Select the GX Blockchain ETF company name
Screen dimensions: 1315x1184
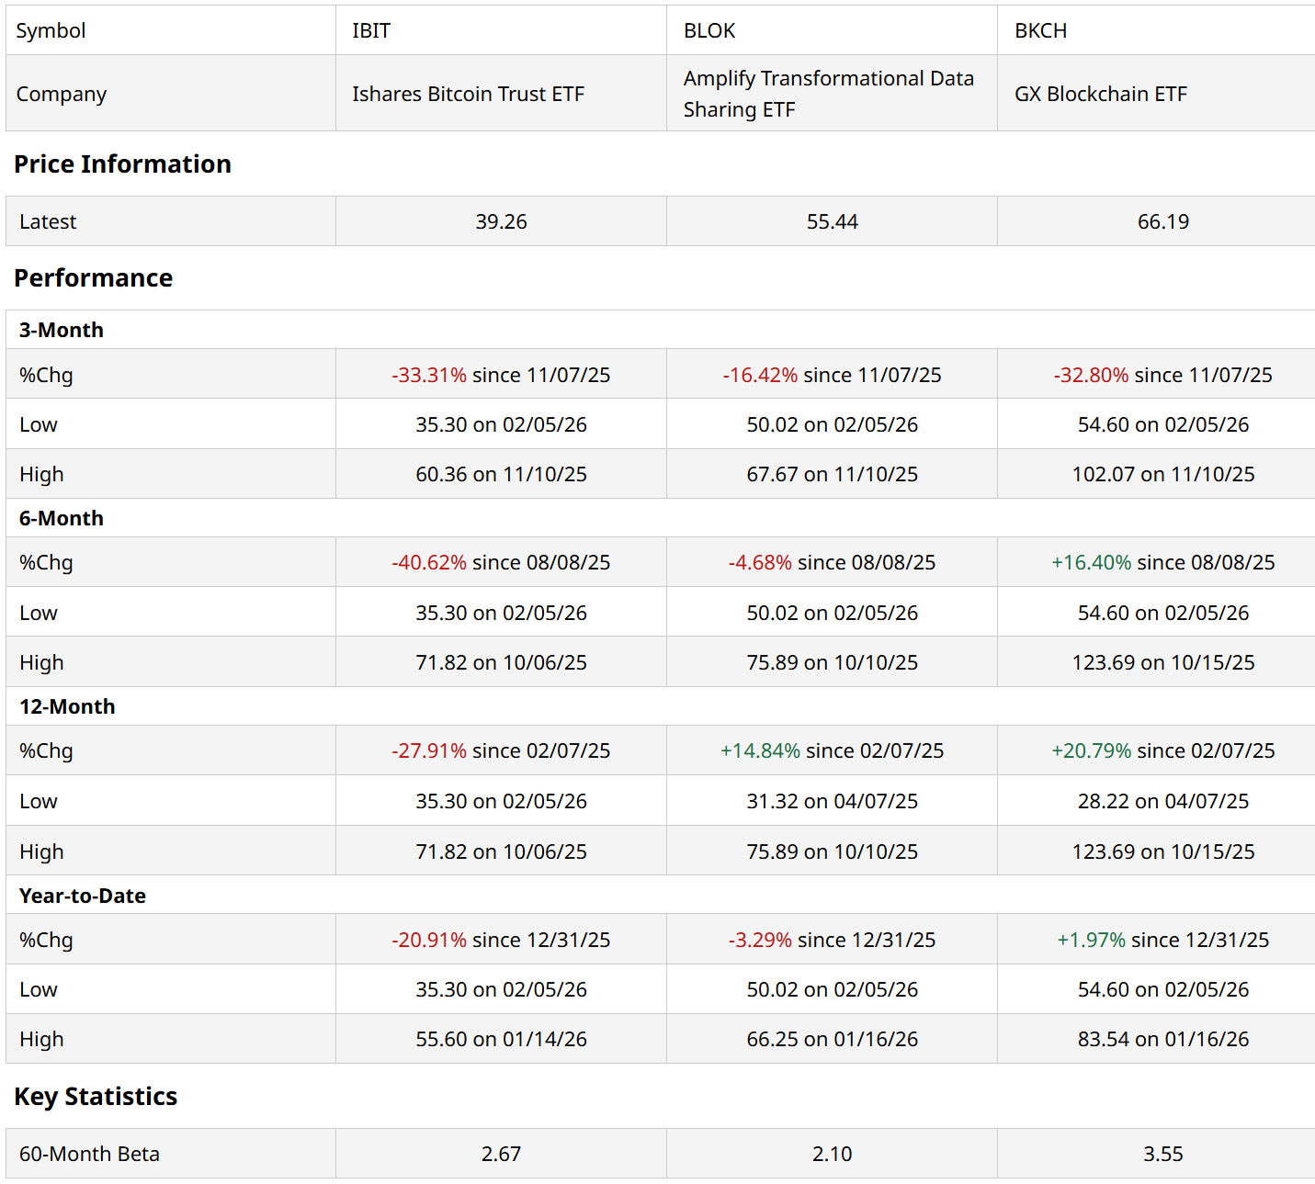coord(1100,94)
